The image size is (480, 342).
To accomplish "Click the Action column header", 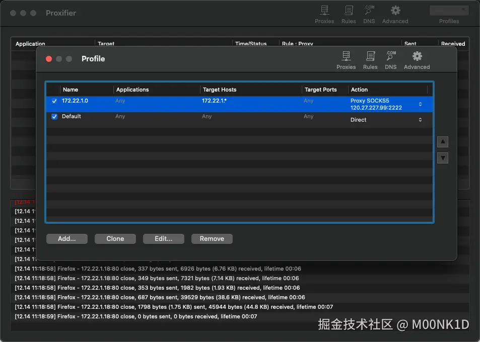I will pos(388,90).
